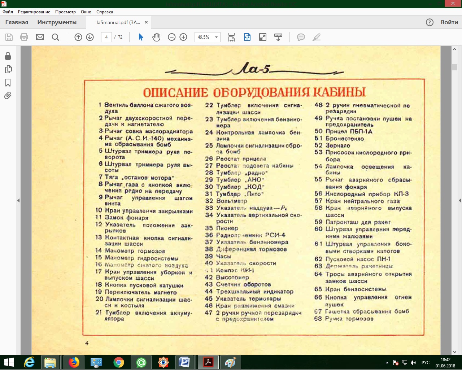The height and width of the screenshot is (371, 462).
Task: Open the Редактирование menu
Action: click(34, 12)
